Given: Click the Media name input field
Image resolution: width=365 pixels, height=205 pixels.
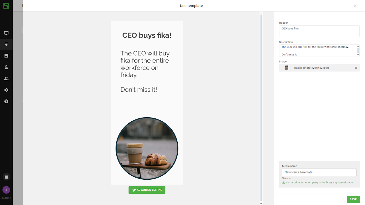Looking at the screenshot, I should [x=319, y=172].
